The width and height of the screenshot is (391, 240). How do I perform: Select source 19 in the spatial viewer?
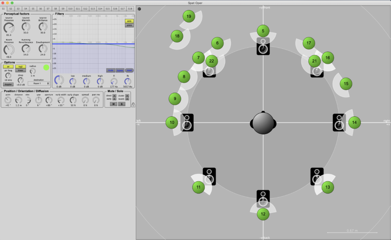[x=189, y=16]
